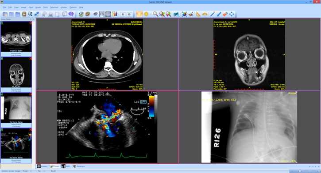Pin the Series Pane
Screen dimensions: 321x173
pyautogui.click(x=31, y=19)
